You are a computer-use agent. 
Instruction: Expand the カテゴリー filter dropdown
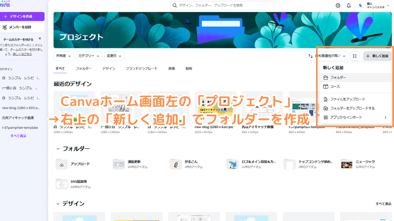[89, 56]
